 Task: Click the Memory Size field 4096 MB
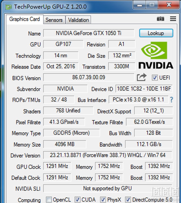(65, 144)
